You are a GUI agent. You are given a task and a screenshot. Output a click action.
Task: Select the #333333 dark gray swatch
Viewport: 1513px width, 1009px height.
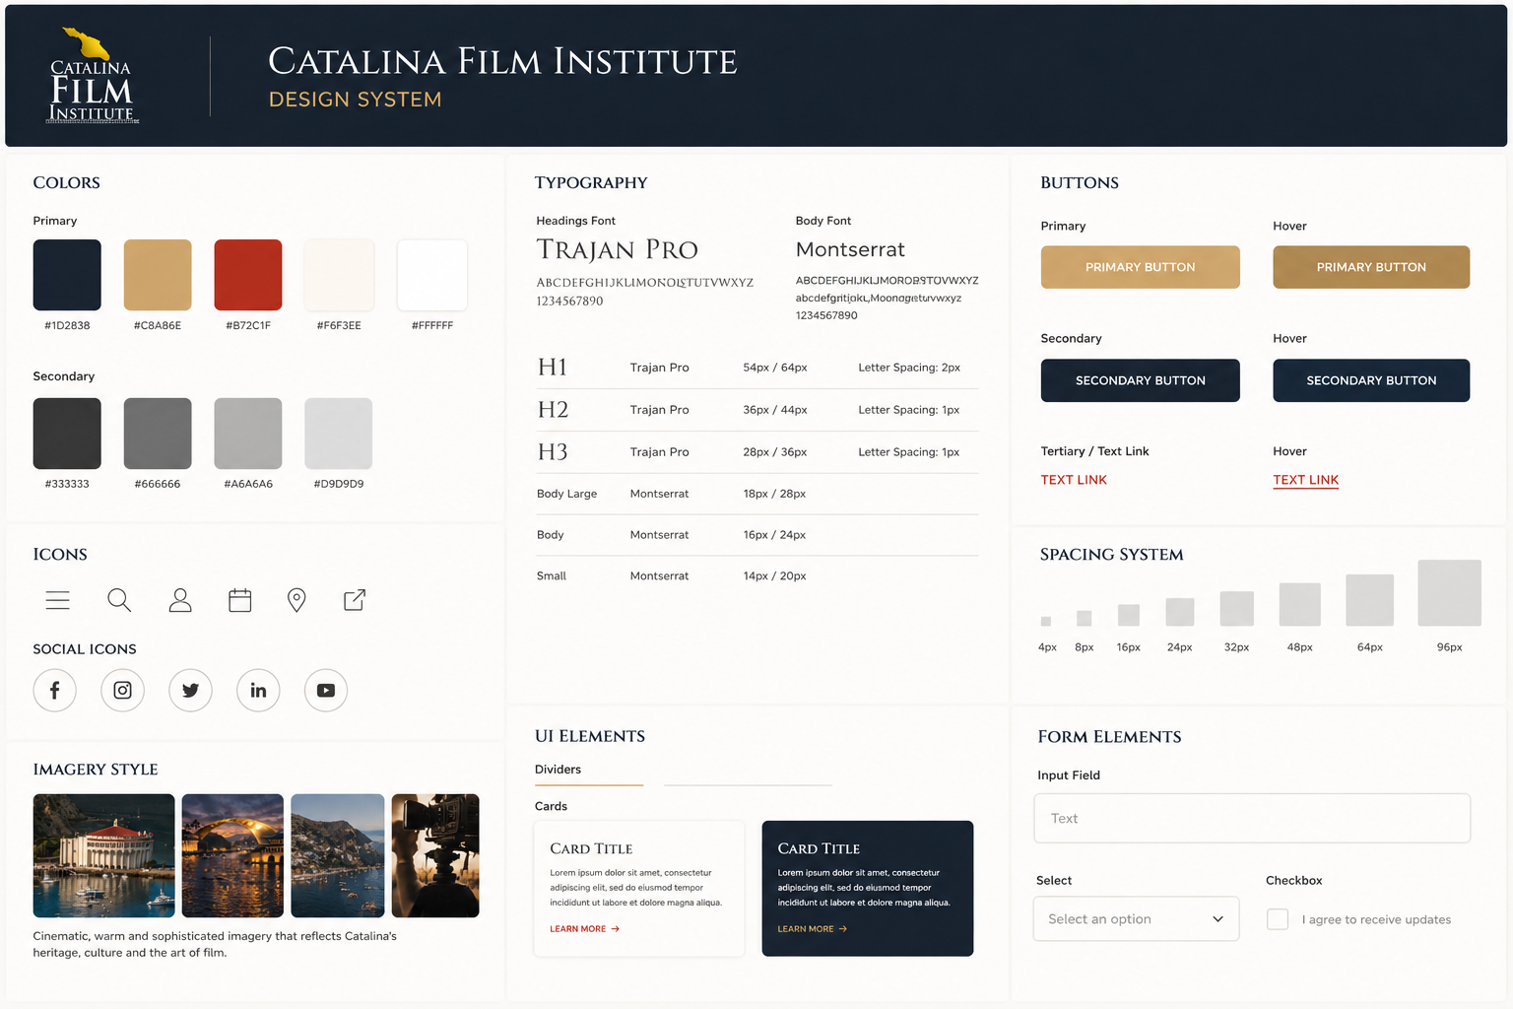point(67,434)
